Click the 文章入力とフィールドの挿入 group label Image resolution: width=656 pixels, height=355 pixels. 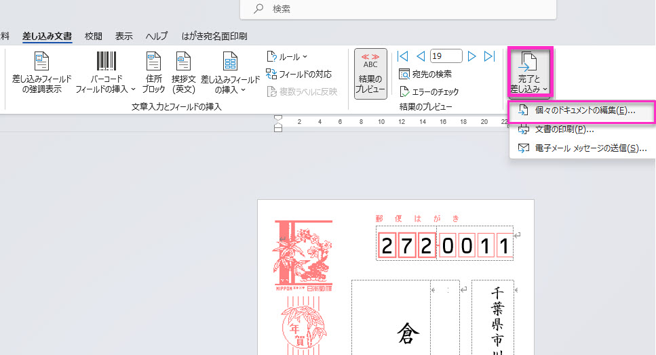click(176, 107)
